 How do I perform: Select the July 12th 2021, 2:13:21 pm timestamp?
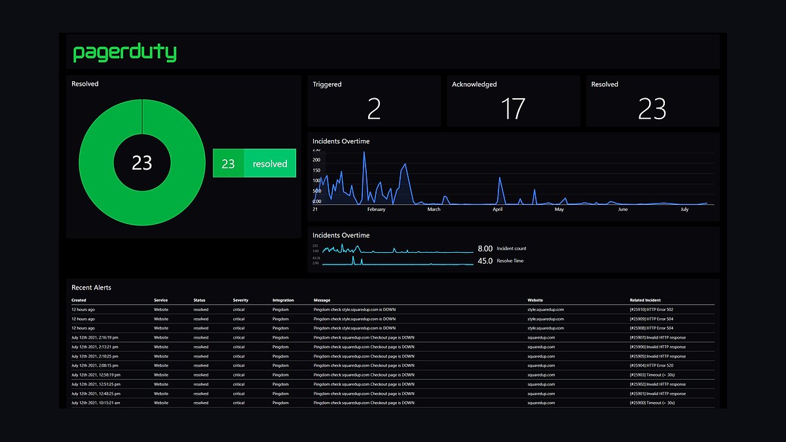click(95, 347)
